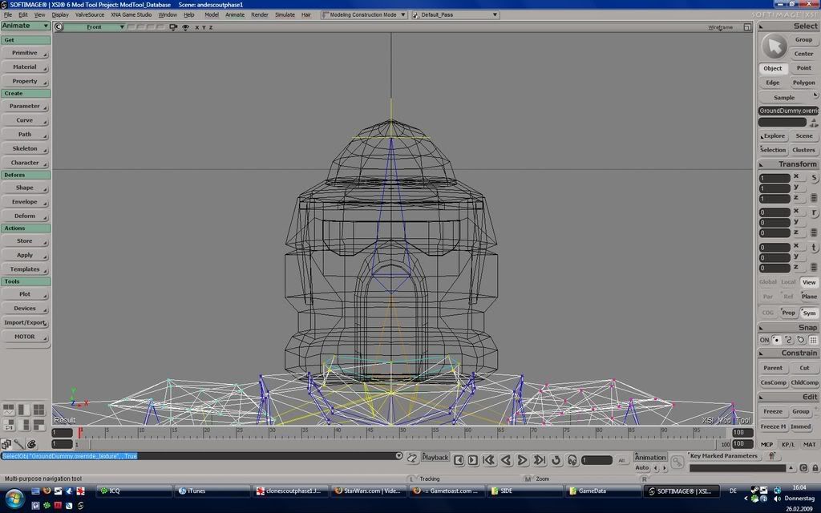Screen dimensions: 821x513
Task: Click the Import/Export button
Action: pyautogui.click(x=25, y=323)
